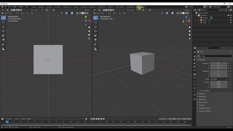
Task: Hide the Camera object in outliner
Action: coord(231,18)
